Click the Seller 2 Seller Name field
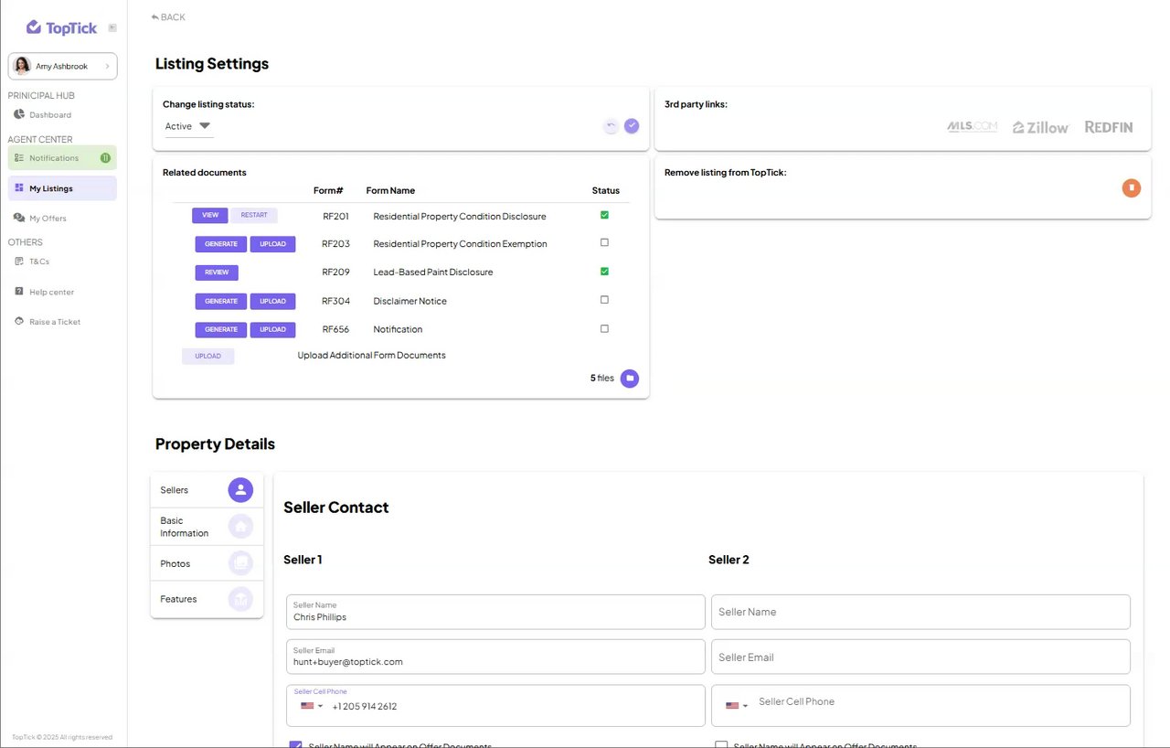 (920, 612)
